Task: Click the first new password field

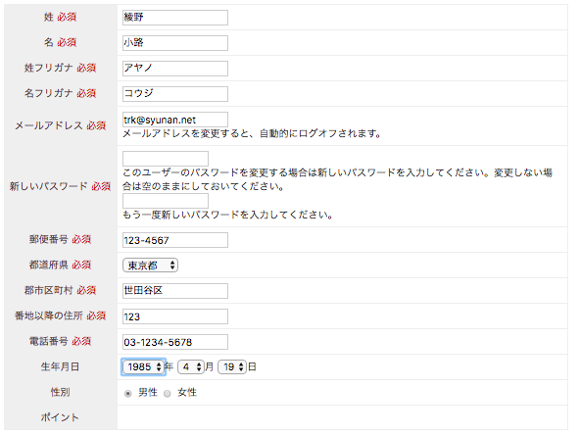Action: pos(166,159)
